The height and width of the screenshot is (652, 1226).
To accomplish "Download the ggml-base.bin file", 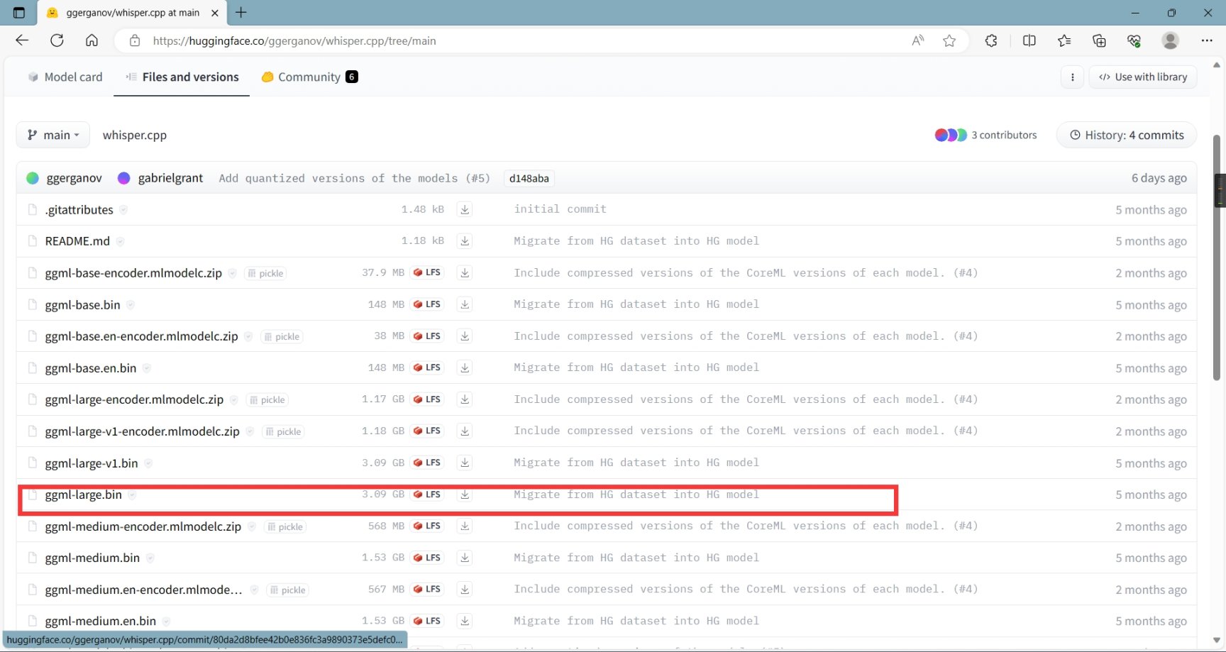I will pos(465,304).
